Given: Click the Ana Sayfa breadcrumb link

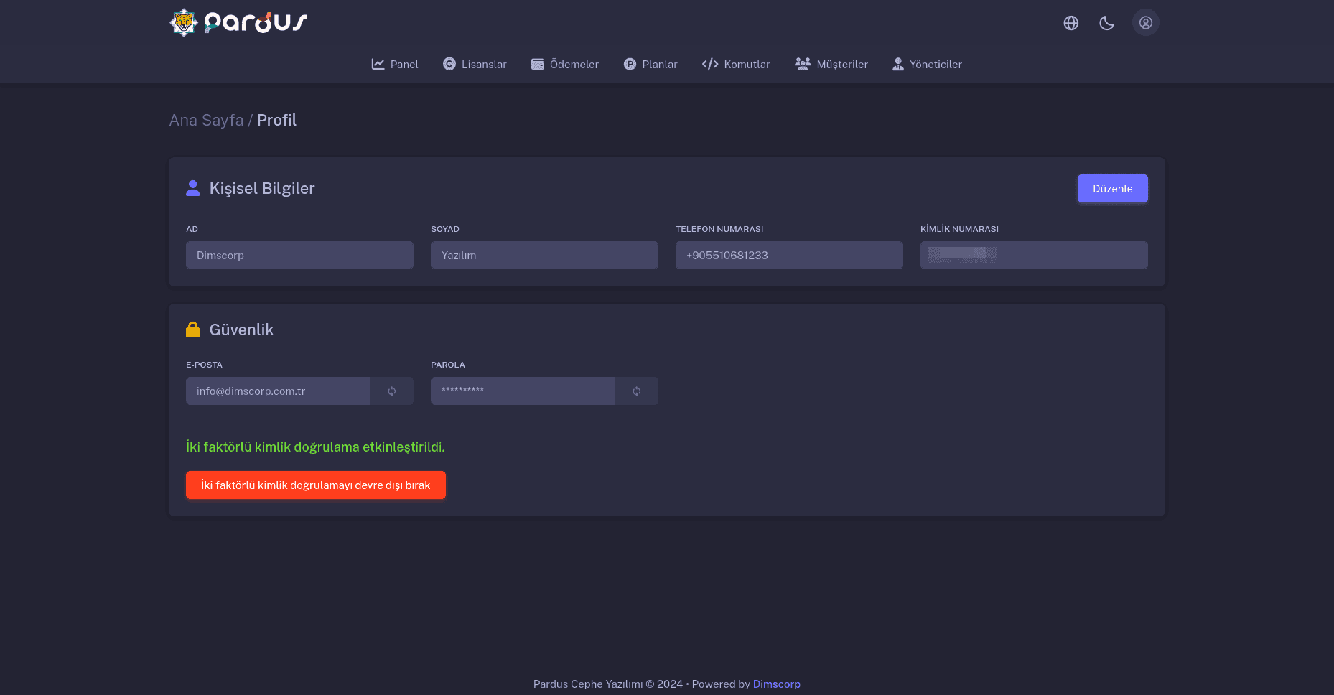Looking at the screenshot, I should [206, 121].
